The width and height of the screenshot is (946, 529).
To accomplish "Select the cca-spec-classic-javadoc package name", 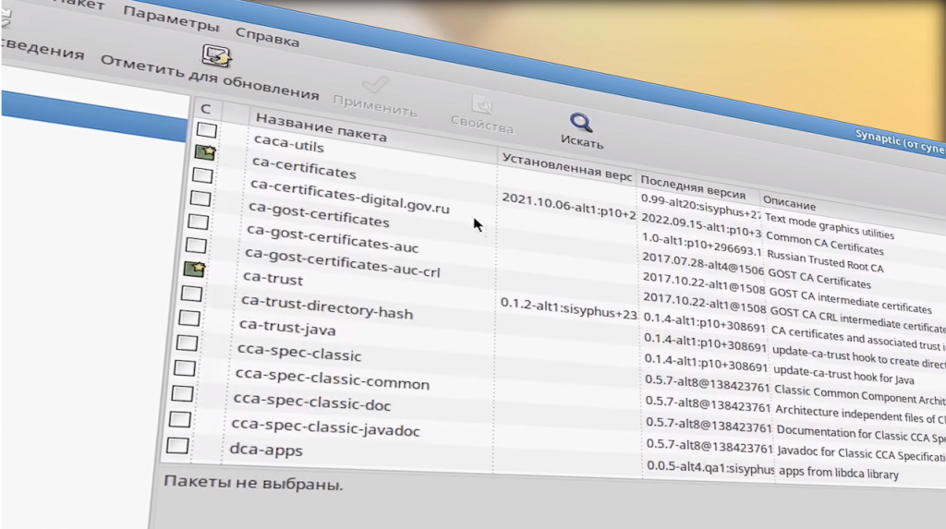I will (325, 427).
